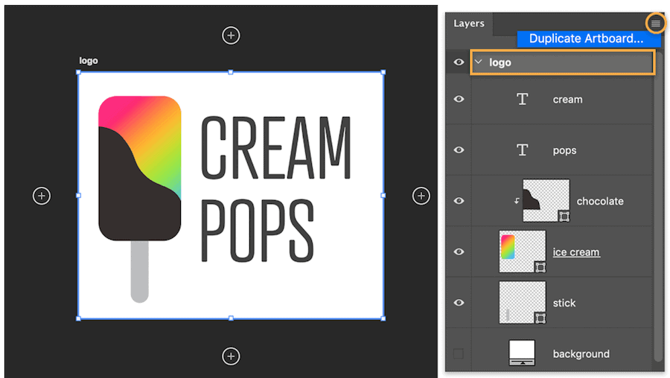Toggle visibility of the chocolate layer
The height and width of the screenshot is (378, 670).
[x=459, y=201]
